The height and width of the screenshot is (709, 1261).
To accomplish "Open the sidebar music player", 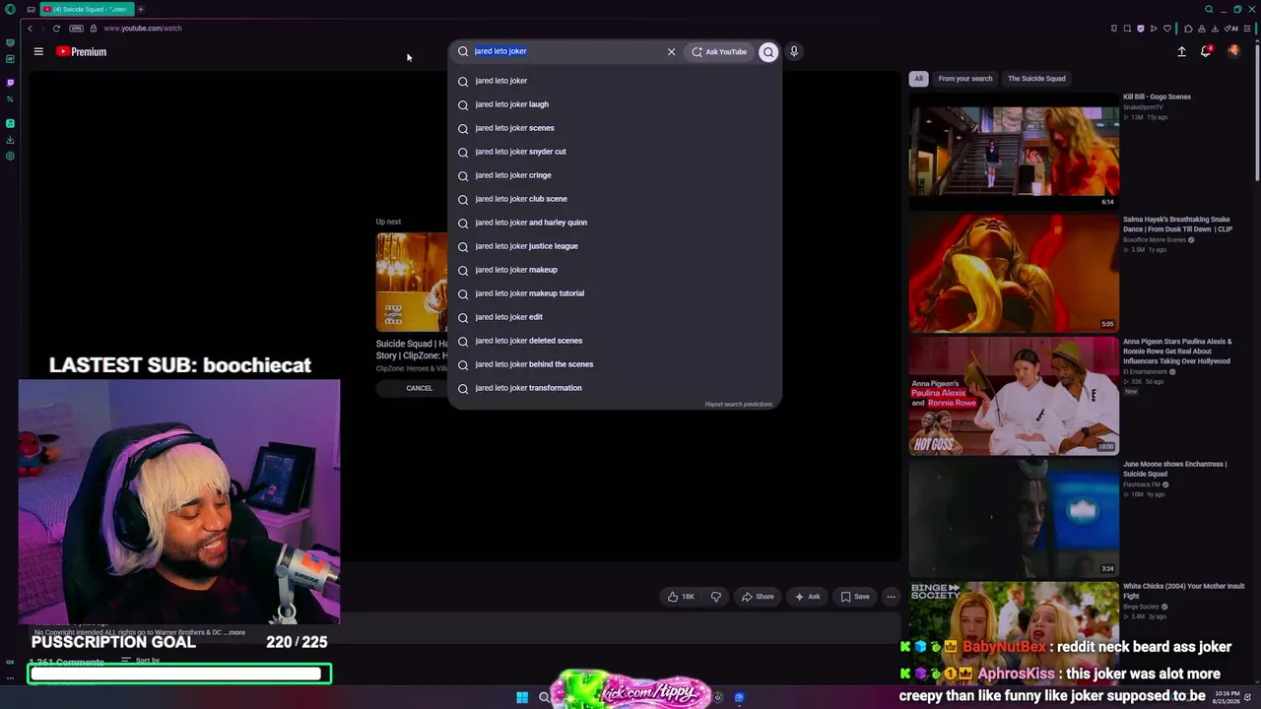I will point(10,123).
